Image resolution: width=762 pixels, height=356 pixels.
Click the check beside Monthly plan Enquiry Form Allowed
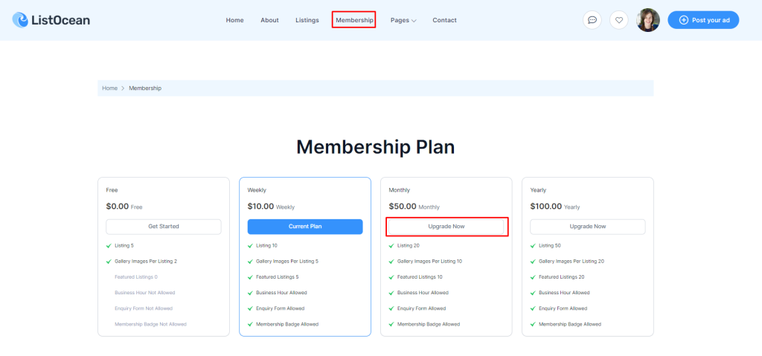tap(391, 308)
